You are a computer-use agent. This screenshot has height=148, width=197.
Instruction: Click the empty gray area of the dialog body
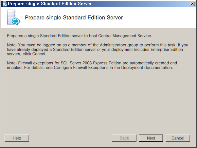[98, 101]
